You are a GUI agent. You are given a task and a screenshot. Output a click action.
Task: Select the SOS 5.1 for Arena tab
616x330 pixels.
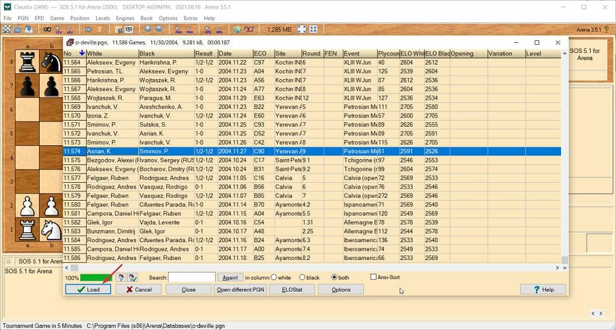[39, 261]
